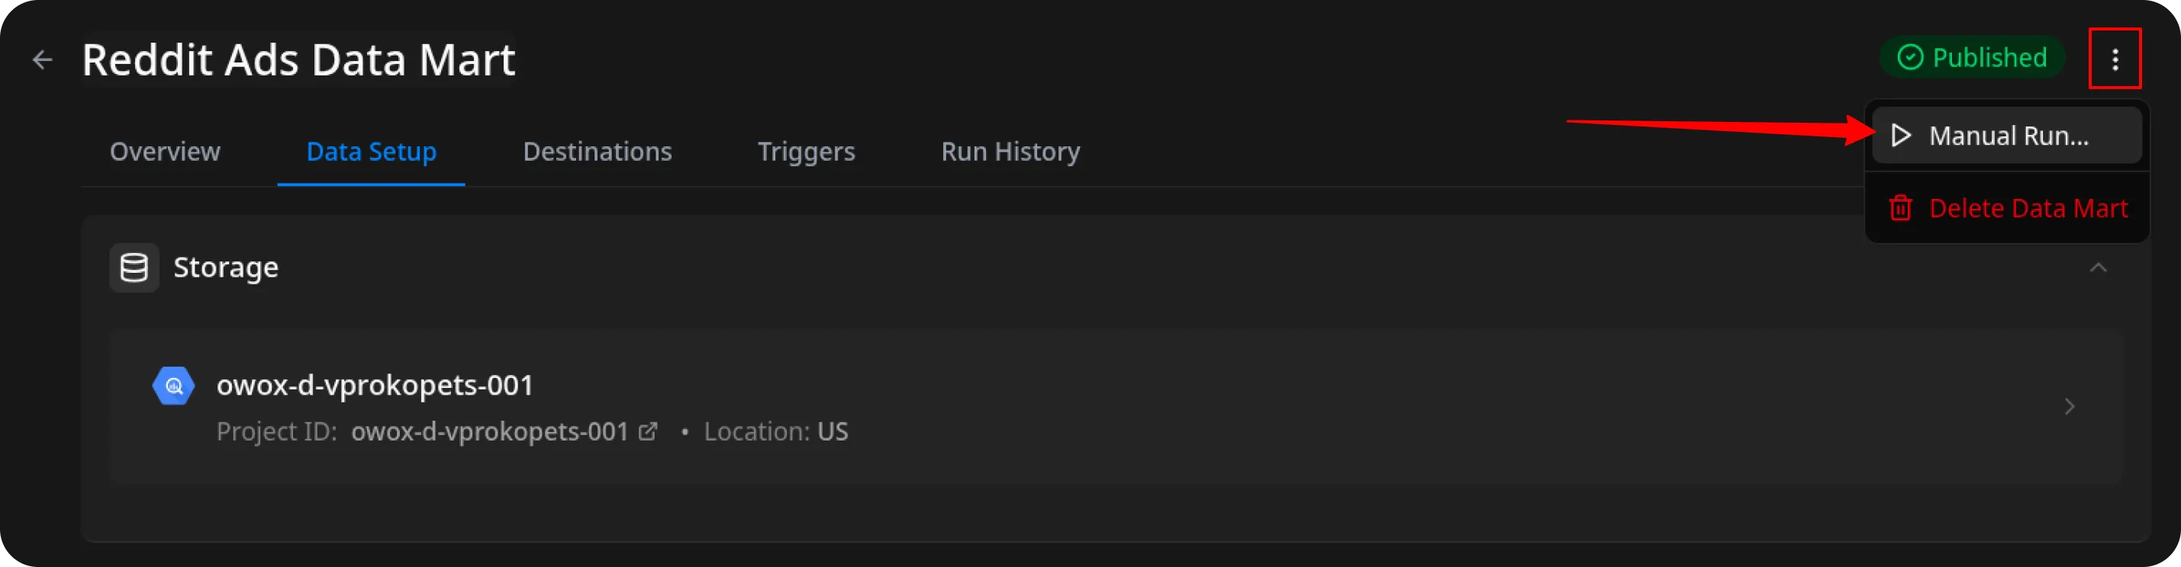This screenshot has width=2181, height=567.
Task: Click the blue BigQuery hexagon icon
Action: (x=173, y=386)
